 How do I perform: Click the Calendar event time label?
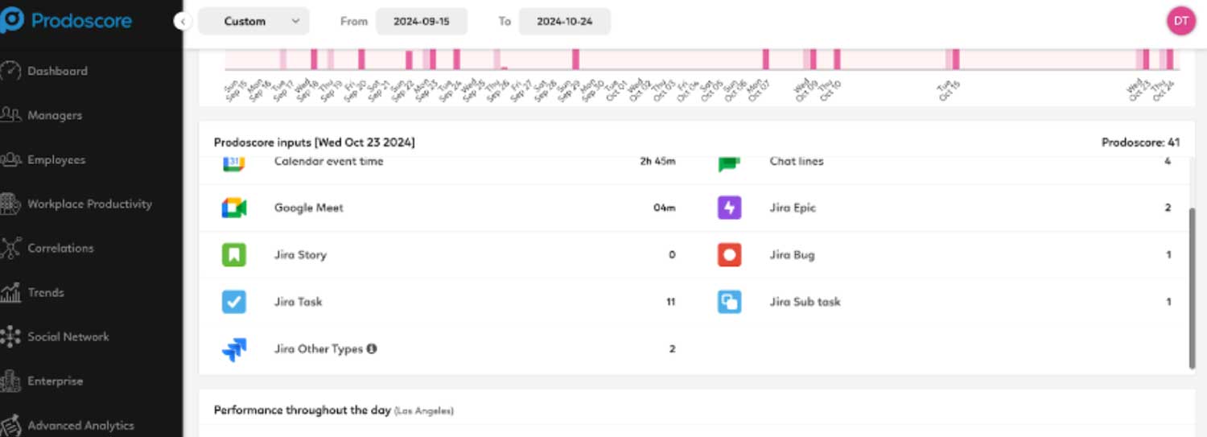[x=328, y=162]
